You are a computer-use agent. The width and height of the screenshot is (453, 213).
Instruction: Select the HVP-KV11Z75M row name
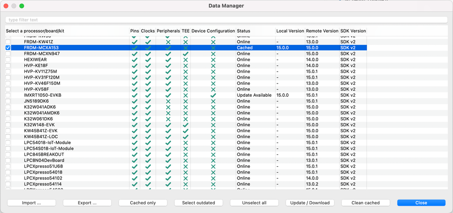pos(41,71)
